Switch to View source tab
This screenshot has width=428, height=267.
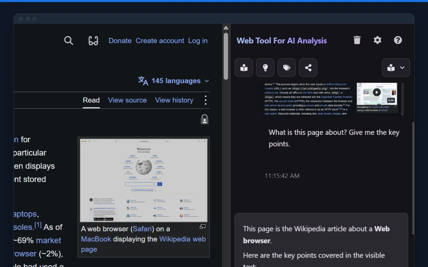click(127, 100)
